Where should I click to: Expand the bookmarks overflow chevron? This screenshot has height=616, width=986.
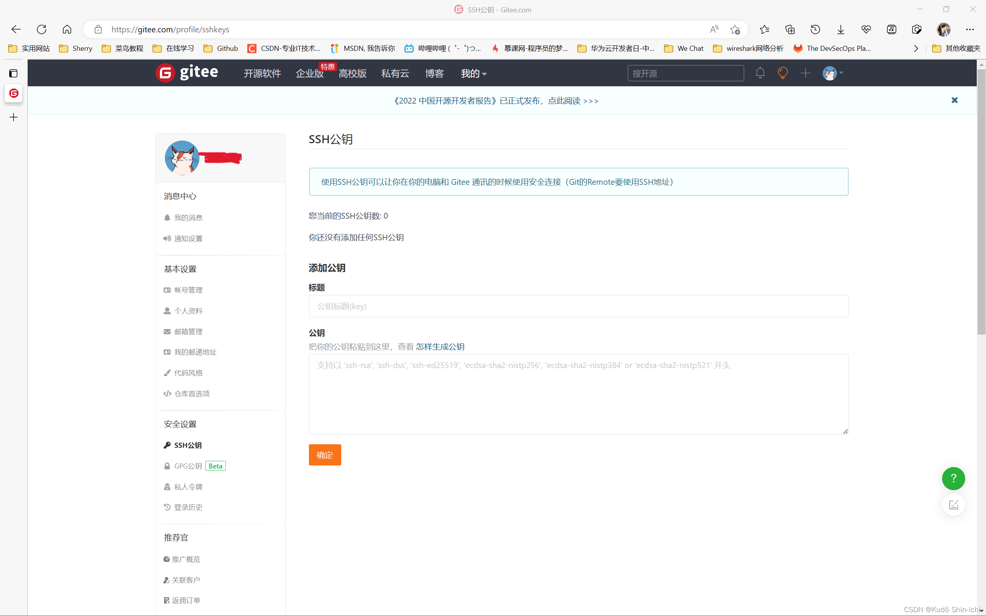916,48
